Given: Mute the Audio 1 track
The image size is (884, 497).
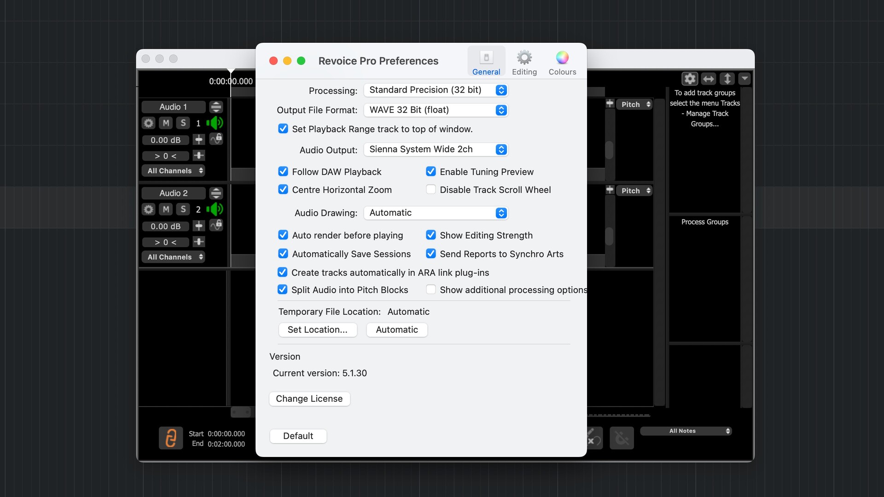Looking at the screenshot, I should point(166,123).
